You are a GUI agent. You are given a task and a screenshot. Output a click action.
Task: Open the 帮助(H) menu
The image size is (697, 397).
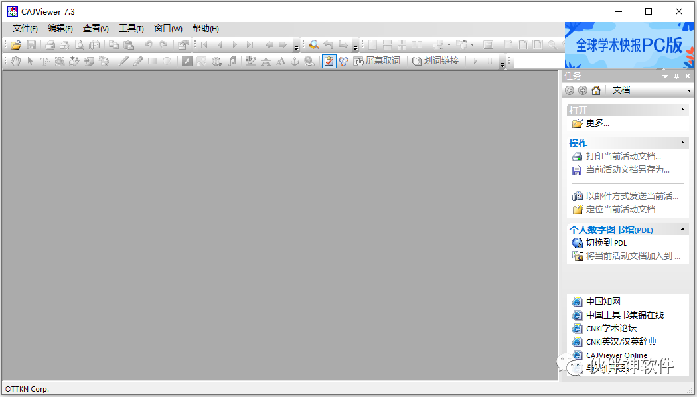(x=205, y=29)
